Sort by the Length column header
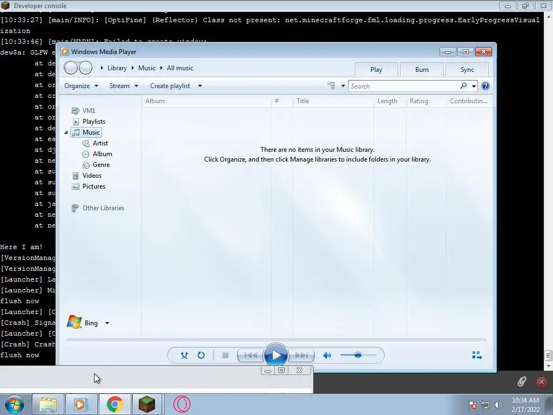This screenshot has width=553, height=415. [390, 101]
